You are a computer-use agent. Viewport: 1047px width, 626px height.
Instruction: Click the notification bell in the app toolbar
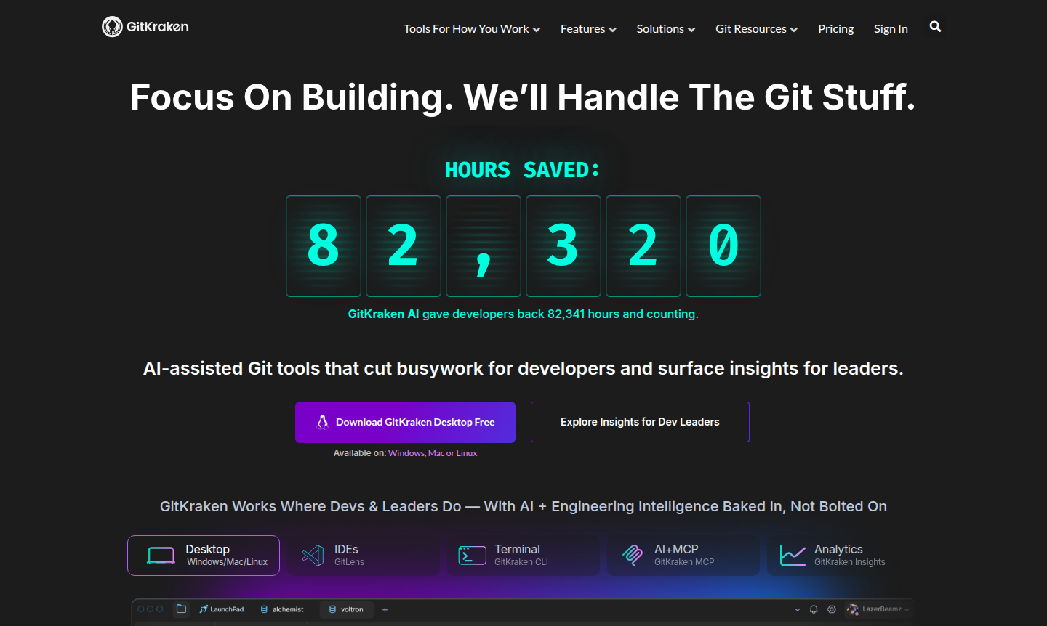click(x=814, y=609)
